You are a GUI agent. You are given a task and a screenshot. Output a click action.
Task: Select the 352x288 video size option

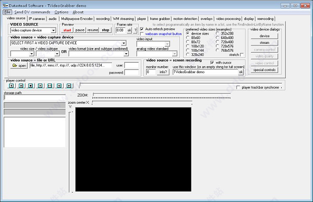click(x=218, y=33)
